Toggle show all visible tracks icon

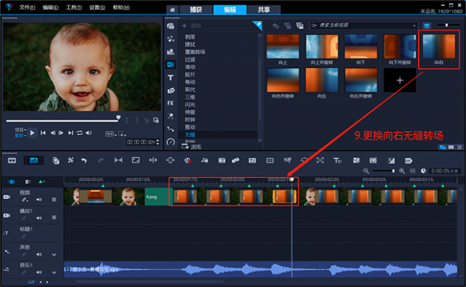point(12,182)
